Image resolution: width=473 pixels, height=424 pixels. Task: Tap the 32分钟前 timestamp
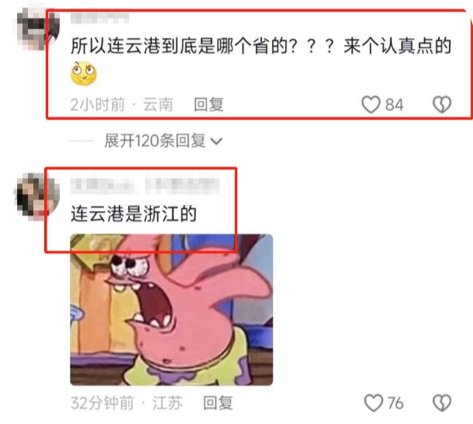coord(102,403)
